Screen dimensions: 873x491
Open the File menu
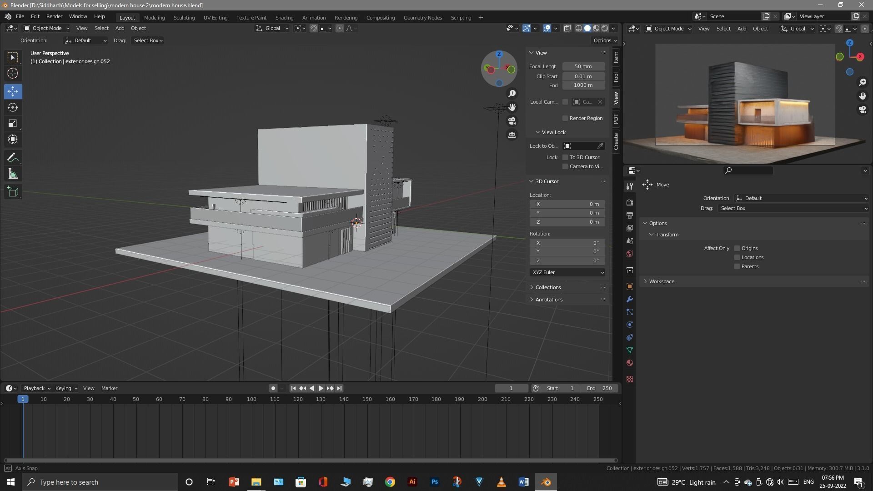pyautogui.click(x=20, y=16)
